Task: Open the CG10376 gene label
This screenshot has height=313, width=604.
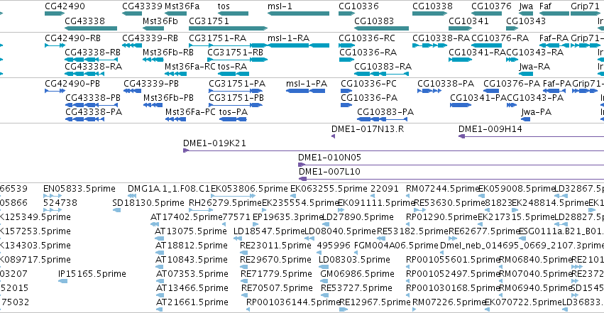Action: [x=491, y=6]
